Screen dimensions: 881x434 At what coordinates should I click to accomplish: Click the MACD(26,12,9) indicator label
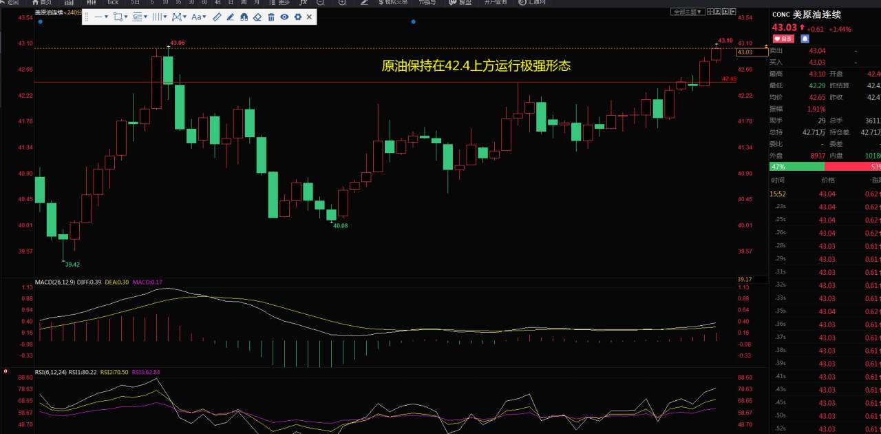tap(55, 282)
